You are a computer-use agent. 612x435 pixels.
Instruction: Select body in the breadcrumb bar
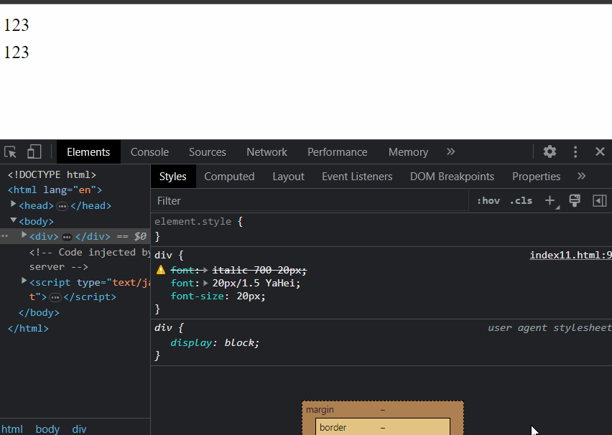(47, 429)
